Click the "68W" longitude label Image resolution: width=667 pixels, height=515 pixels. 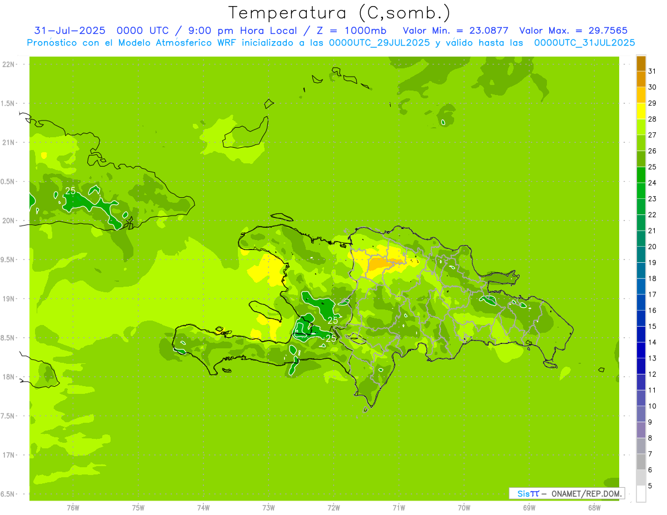coord(594,508)
